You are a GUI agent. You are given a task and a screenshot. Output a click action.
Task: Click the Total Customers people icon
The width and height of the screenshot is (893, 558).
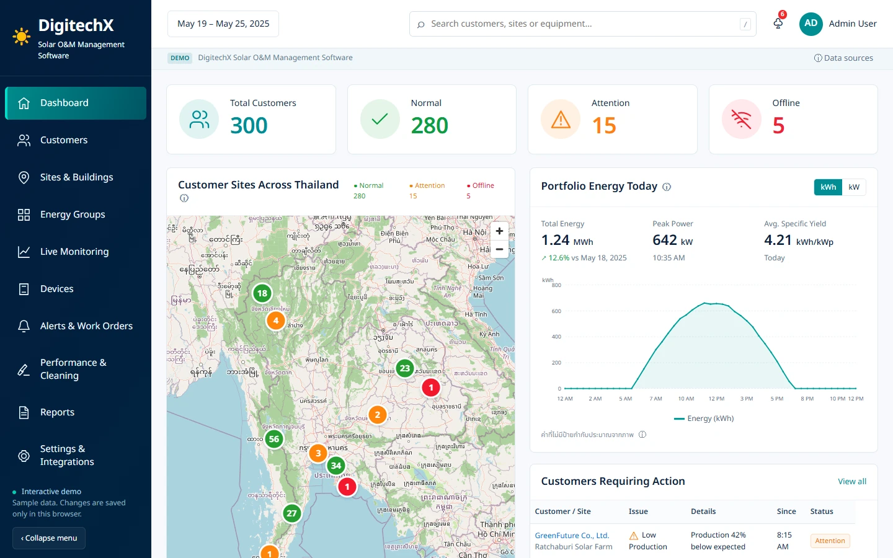199,119
